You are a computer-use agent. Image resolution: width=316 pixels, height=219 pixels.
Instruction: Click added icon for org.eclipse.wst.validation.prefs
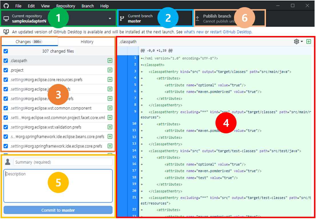click(x=110, y=127)
